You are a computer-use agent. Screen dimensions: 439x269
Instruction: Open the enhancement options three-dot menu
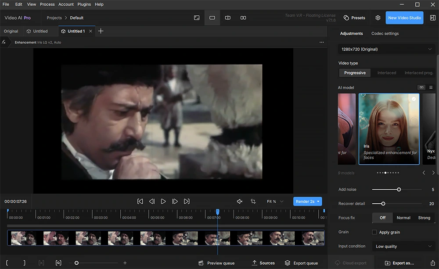coord(321,42)
